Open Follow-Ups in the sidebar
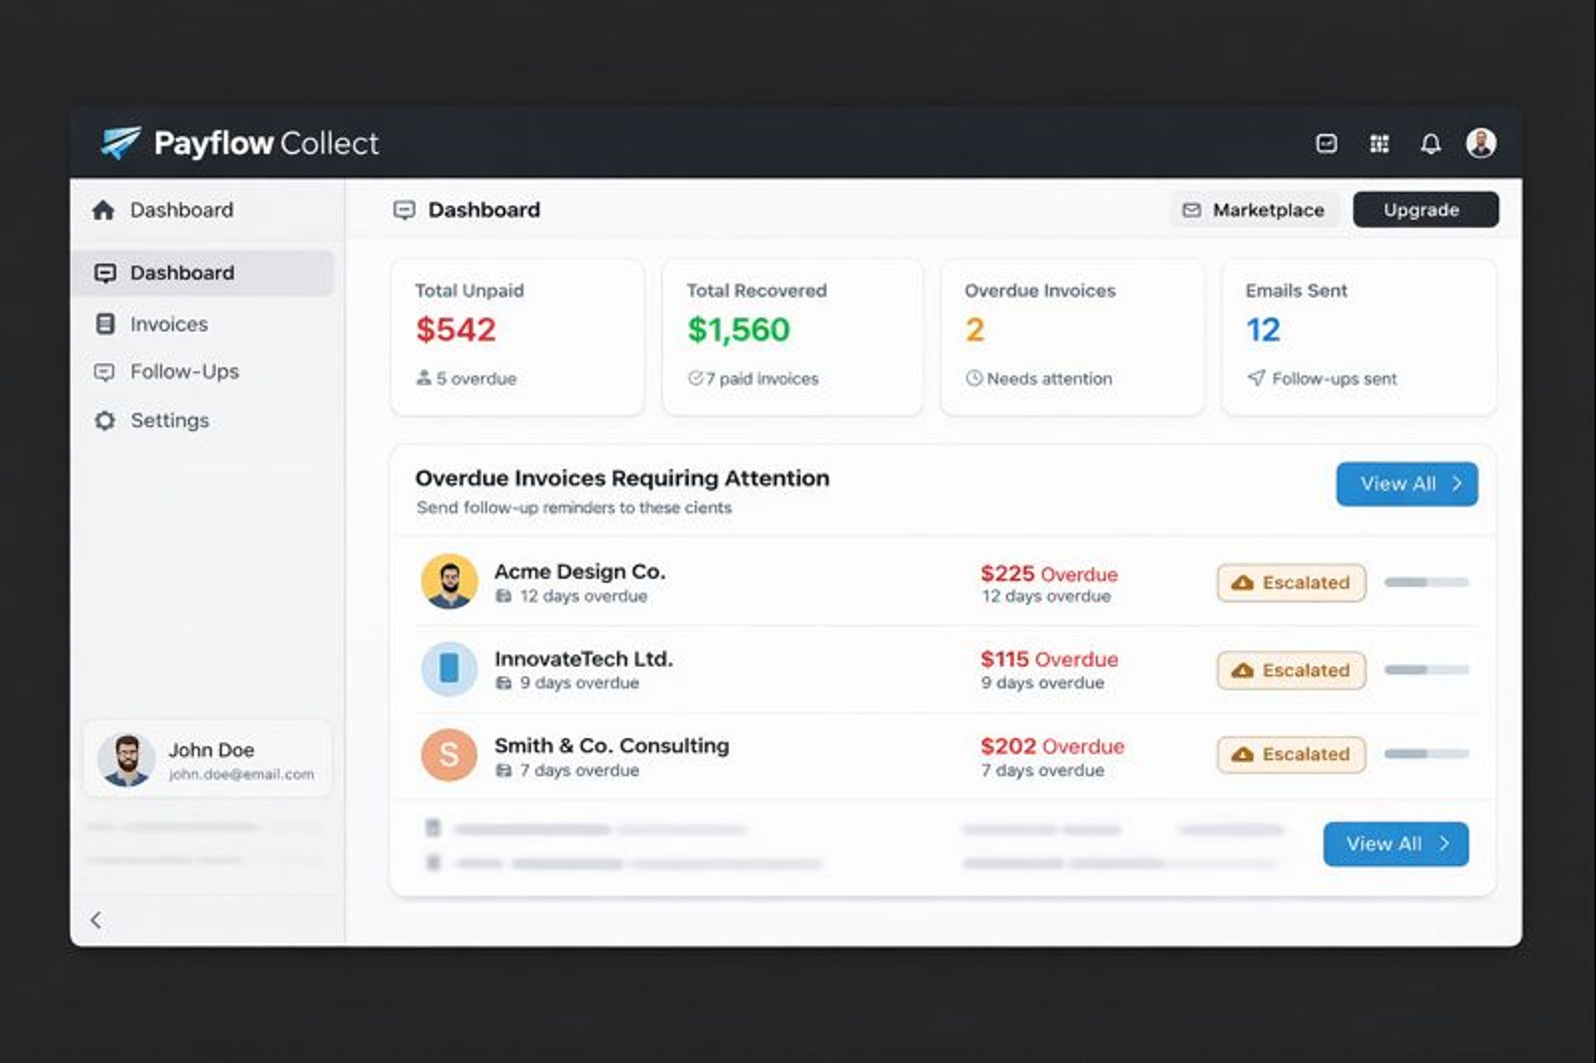The image size is (1596, 1063). 185,371
